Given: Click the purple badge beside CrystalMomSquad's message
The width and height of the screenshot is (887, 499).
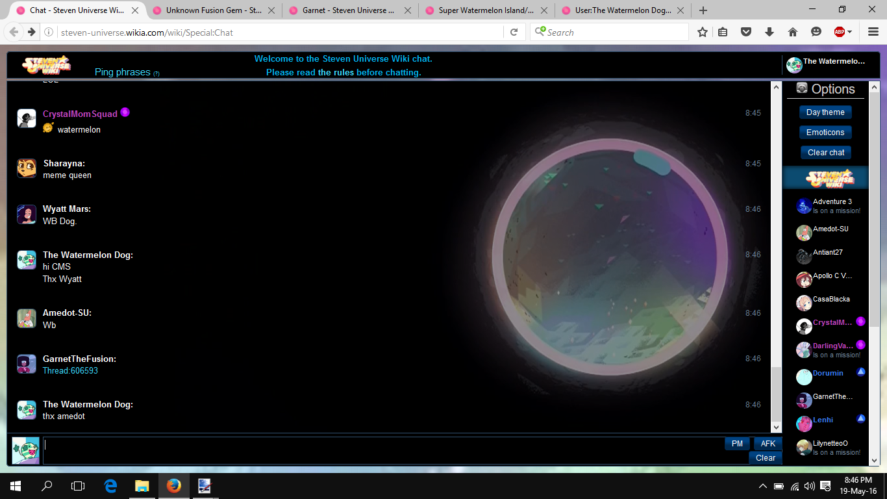Looking at the screenshot, I should (125, 112).
